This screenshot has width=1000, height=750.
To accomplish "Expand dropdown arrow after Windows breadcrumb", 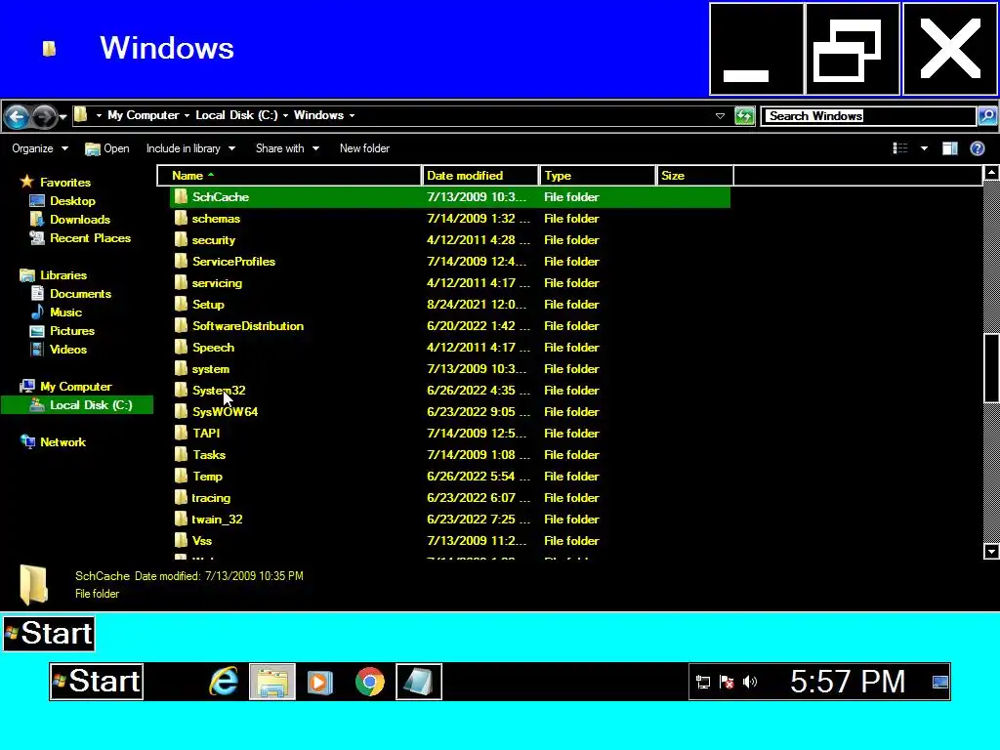I will coord(352,116).
